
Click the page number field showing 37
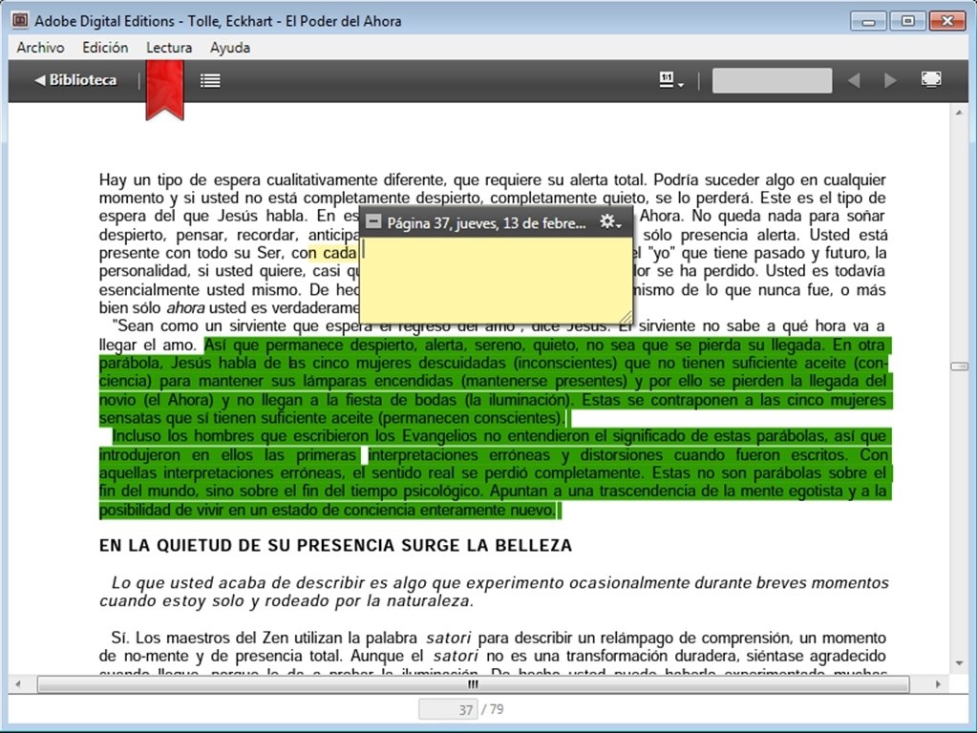[x=447, y=709]
